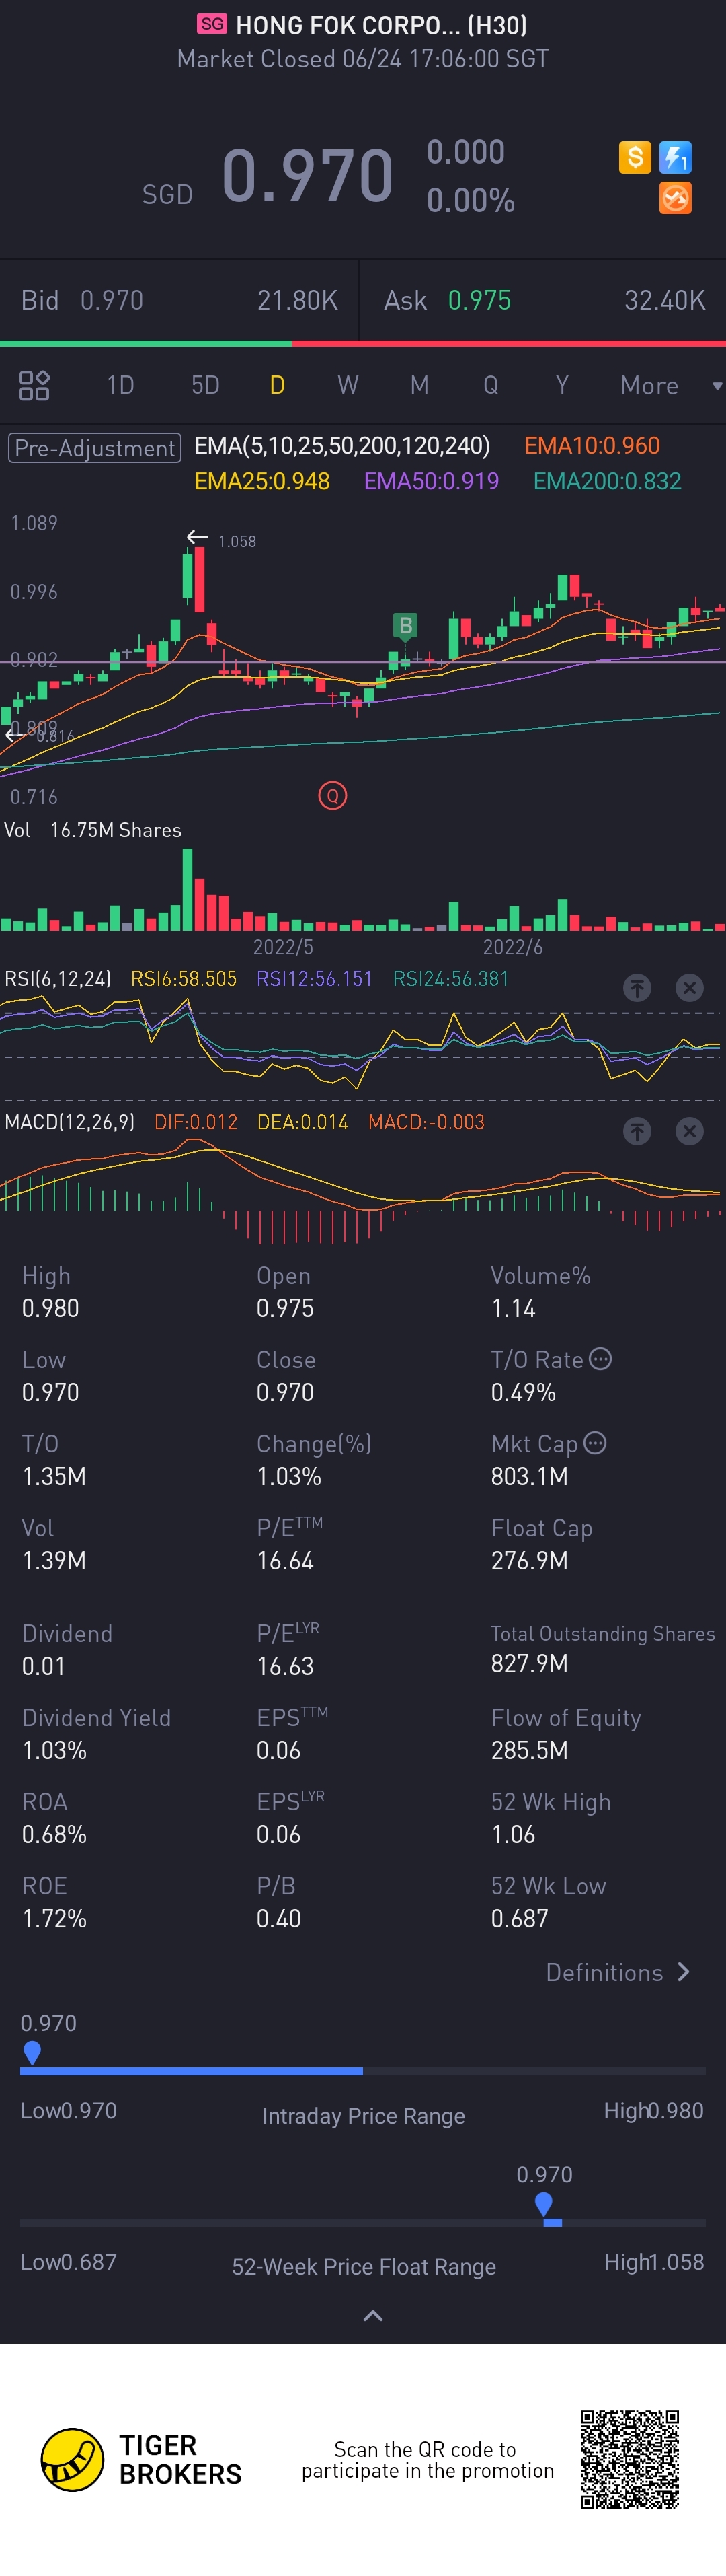Toggle the Pre-Adjustment price setting

coord(95,448)
